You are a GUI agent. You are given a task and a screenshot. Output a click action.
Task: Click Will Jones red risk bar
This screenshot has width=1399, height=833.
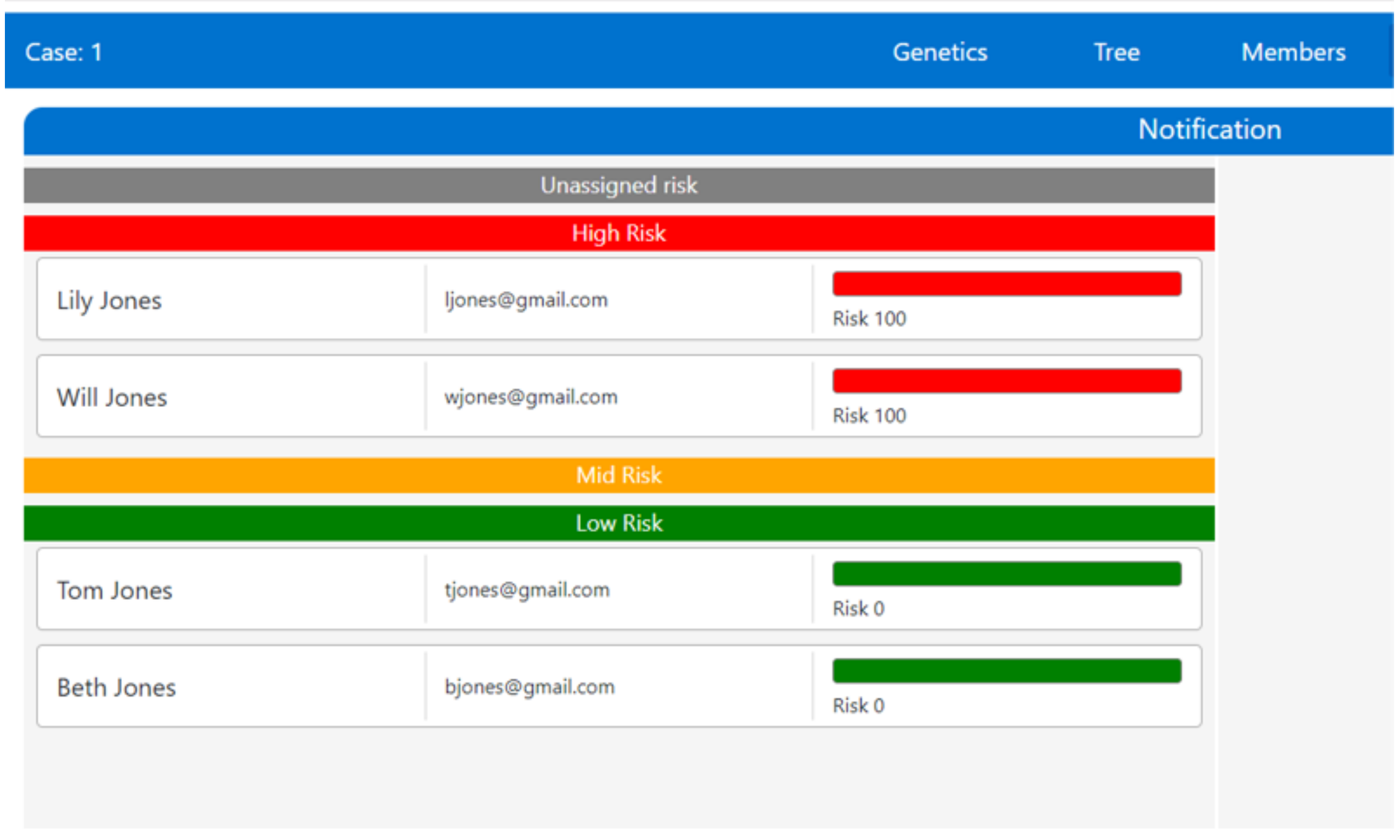pyautogui.click(x=1006, y=381)
